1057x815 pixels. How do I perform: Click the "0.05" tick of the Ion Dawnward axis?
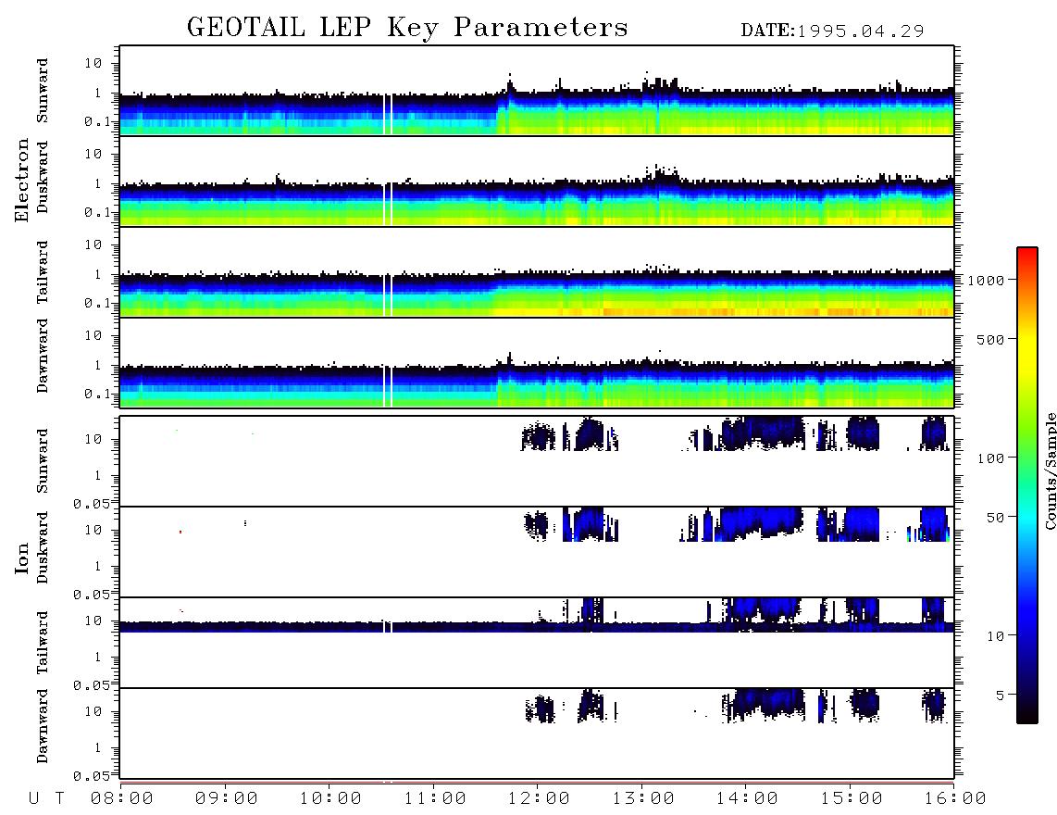point(91,776)
